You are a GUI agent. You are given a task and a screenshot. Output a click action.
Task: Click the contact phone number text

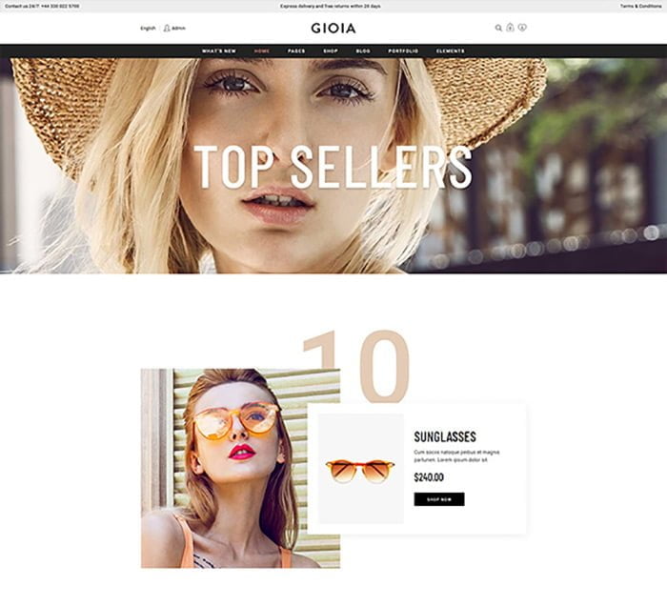[x=60, y=7]
